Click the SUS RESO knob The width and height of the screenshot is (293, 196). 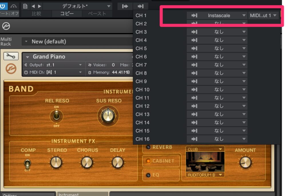click(x=108, y=116)
